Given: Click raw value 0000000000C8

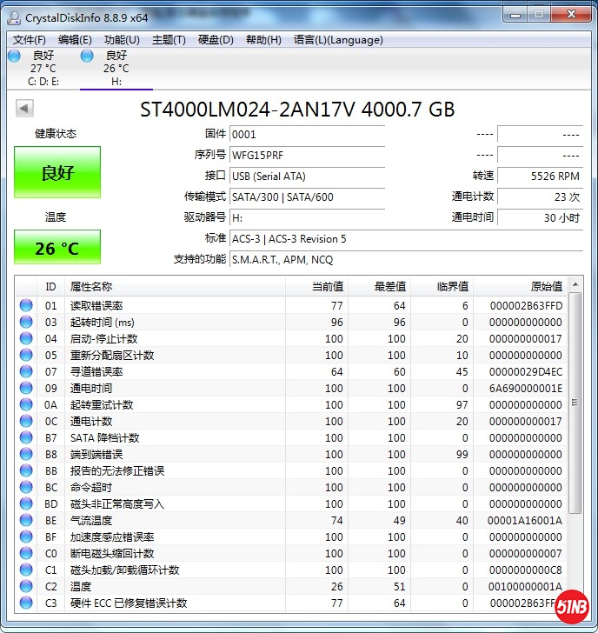Looking at the screenshot, I should pyautogui.click(x=526, y=570).
